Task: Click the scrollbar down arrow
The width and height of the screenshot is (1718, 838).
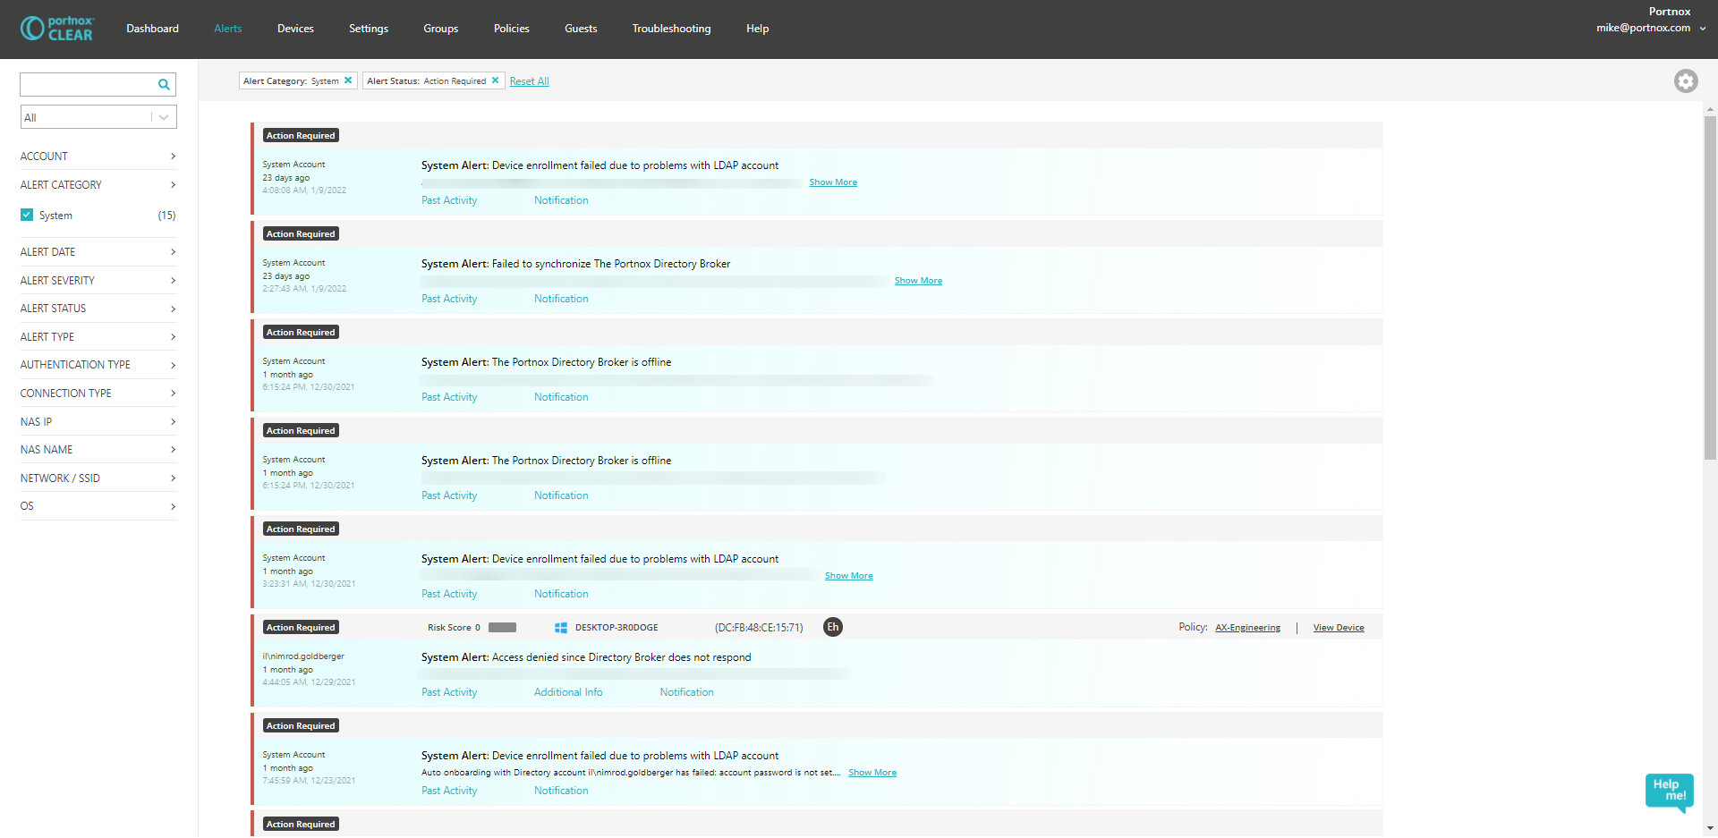Action: (1710, 829)
